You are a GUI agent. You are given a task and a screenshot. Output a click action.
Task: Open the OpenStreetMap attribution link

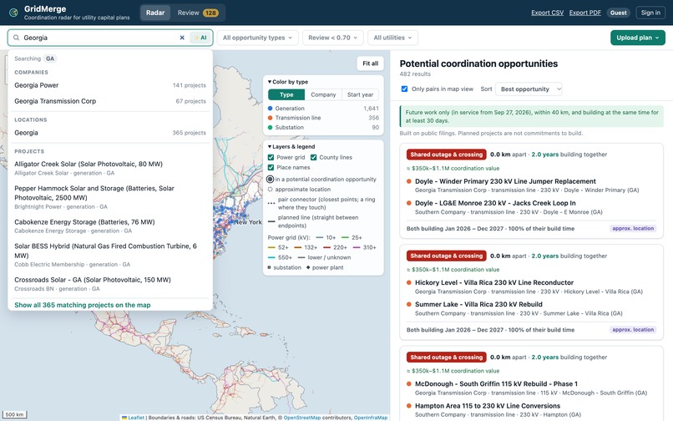(x=302, y=418)
